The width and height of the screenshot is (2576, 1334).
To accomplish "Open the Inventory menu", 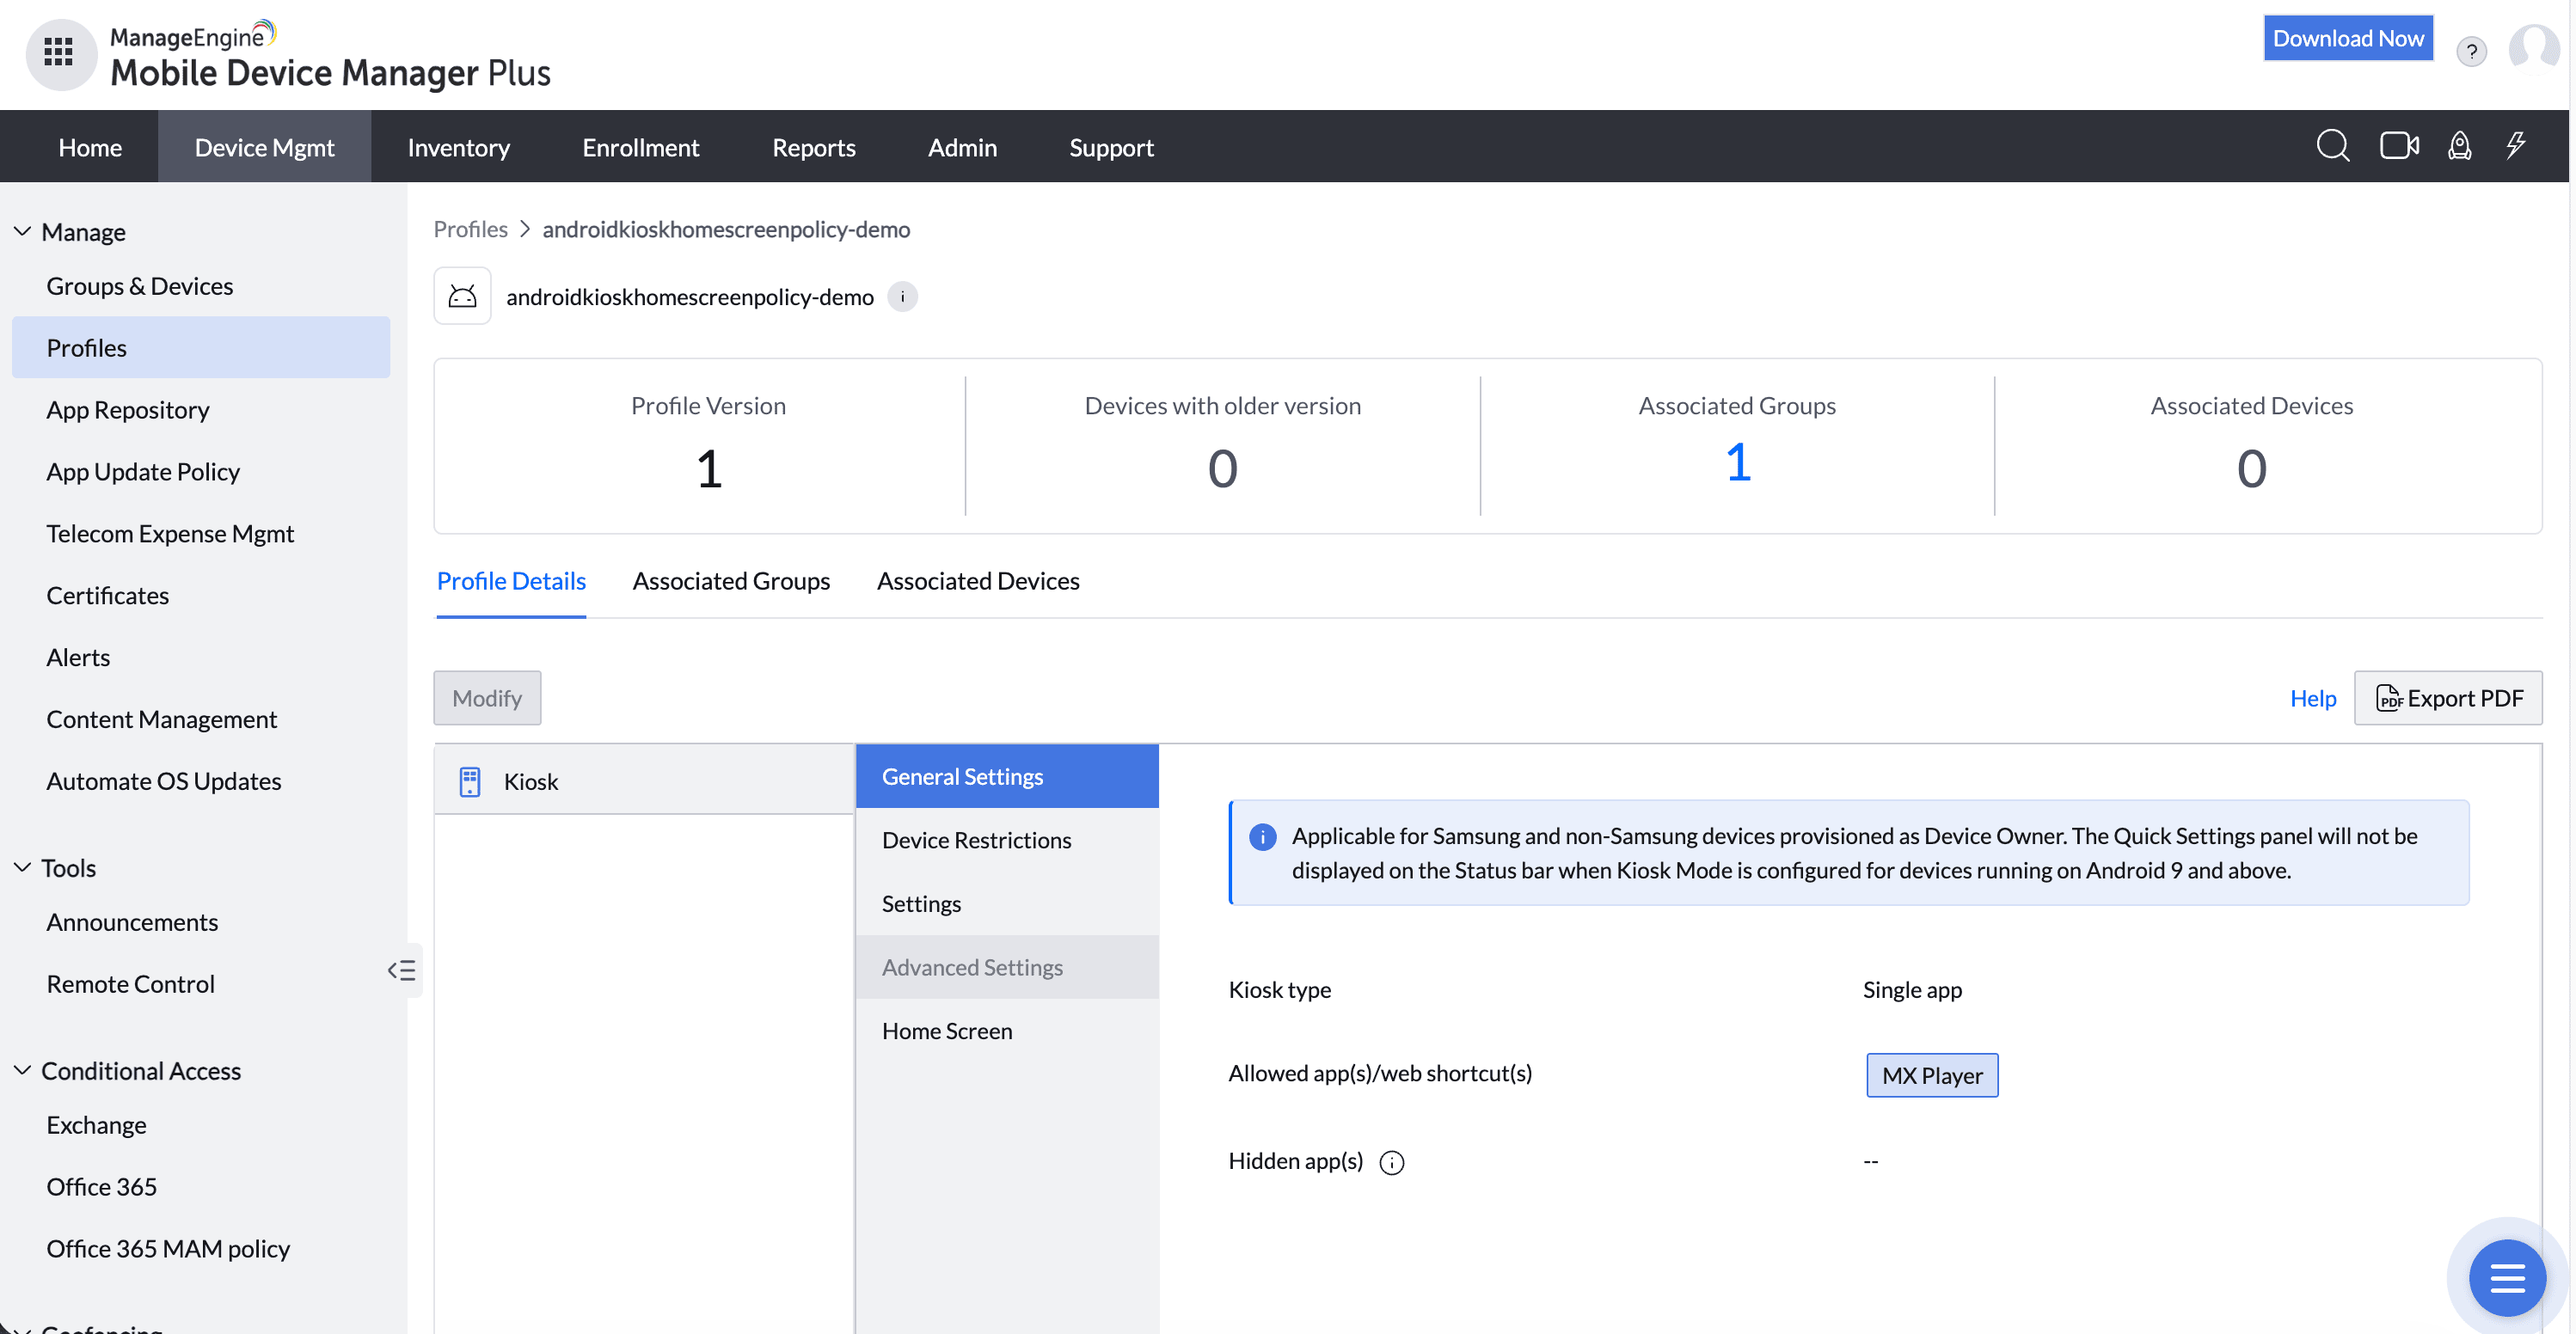I will click(458, 147).
